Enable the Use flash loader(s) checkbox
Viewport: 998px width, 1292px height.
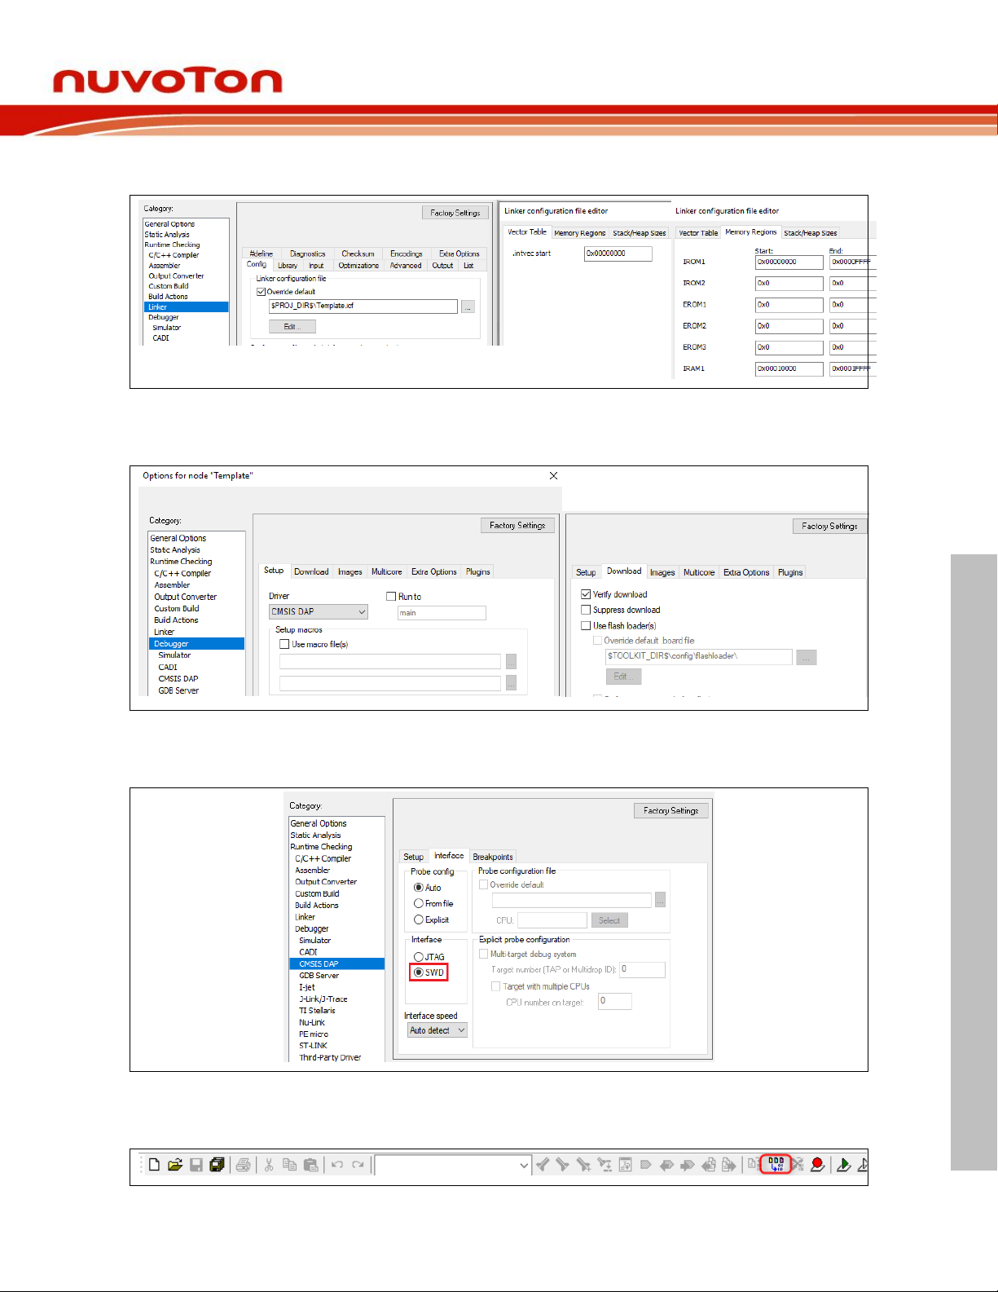[586, 626]
